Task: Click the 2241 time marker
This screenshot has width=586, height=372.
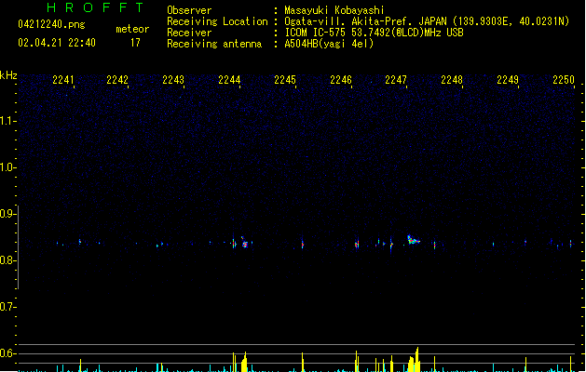Action: [x=63, y=80]
